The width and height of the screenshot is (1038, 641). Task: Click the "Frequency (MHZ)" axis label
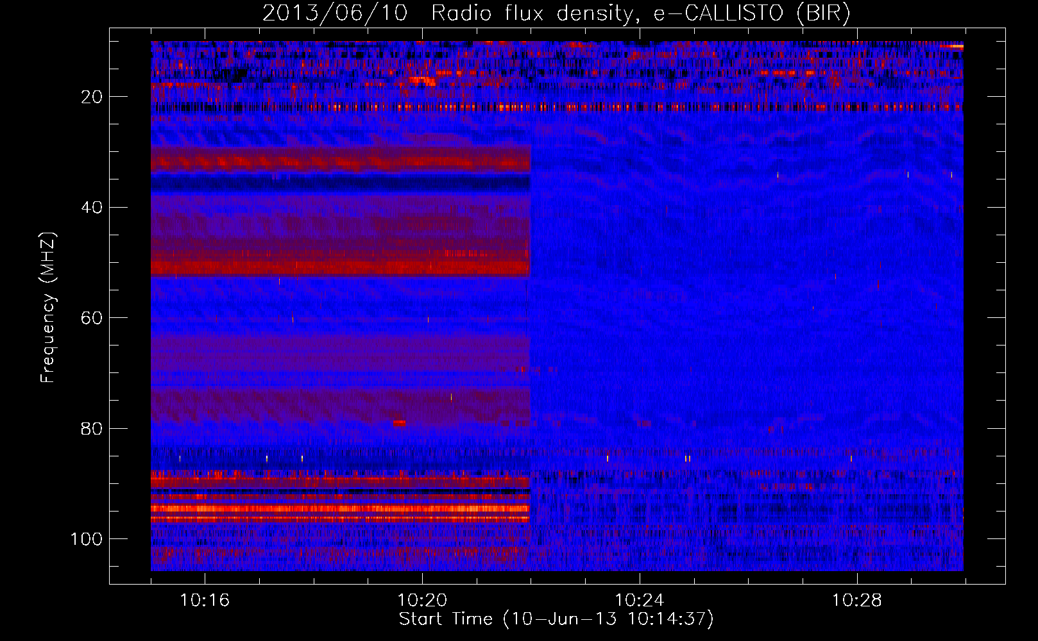tap(48, 307)
